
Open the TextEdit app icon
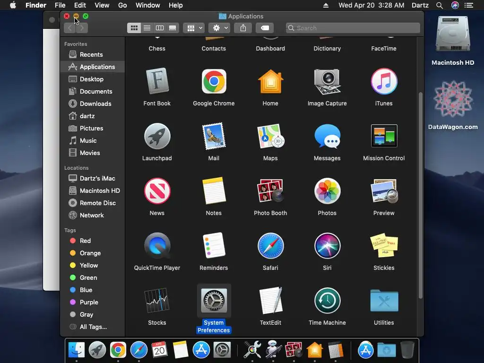[x=270, y=300]
